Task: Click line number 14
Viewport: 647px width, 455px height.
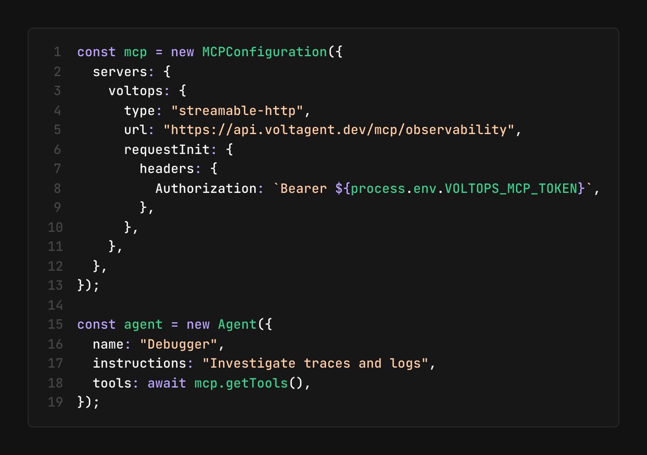Action: (x=56, y=305)
